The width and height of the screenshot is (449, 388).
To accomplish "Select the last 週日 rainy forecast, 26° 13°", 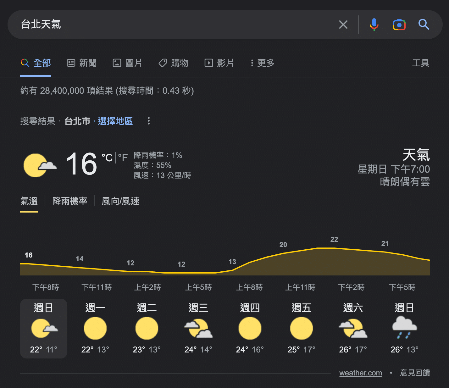I will coord(405,329).
